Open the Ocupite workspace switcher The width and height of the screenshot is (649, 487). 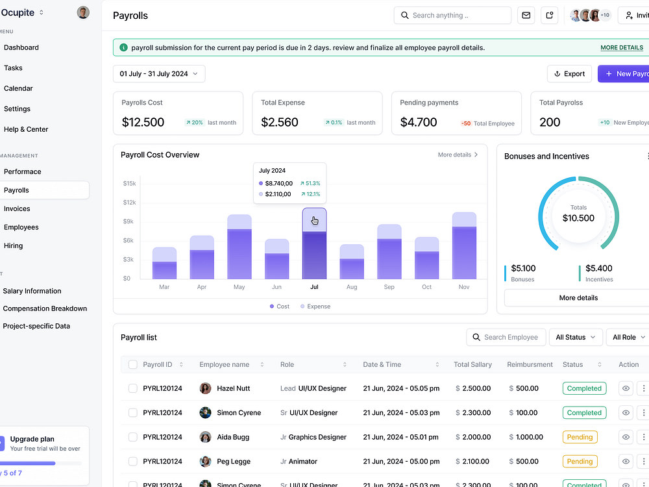pyautogui.click(x=22, y=12)
